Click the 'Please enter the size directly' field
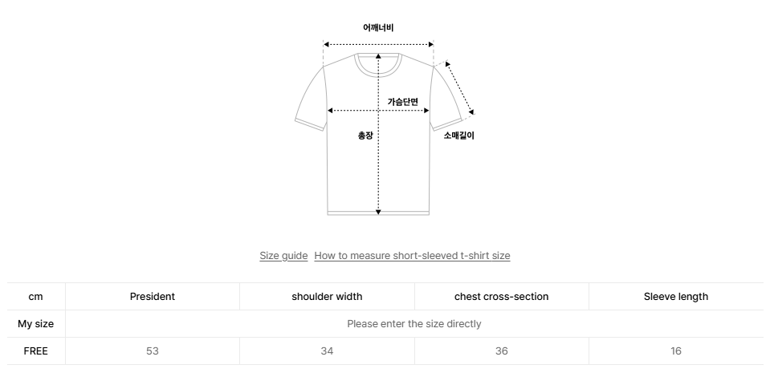This screenshot has width=770, height=381. tap(414, 324)
